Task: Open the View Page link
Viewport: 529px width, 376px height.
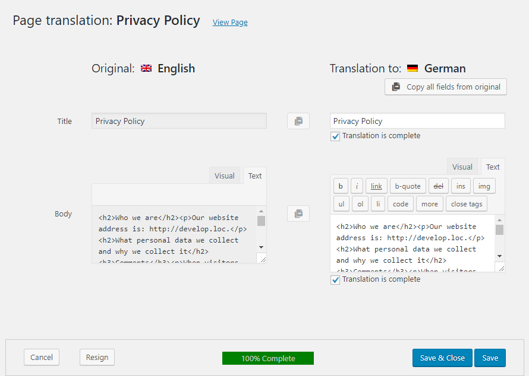Action: coord(230,22)
